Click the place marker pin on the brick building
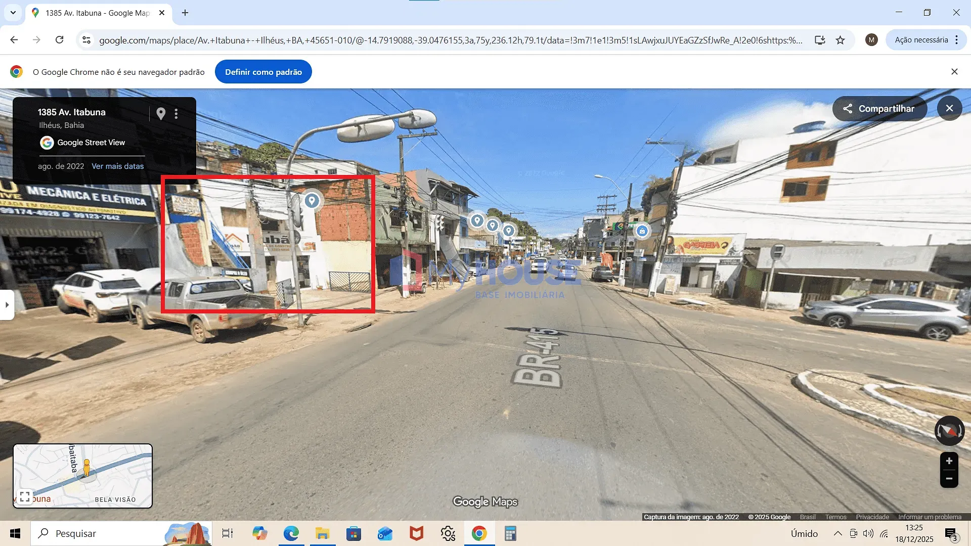The height and width of the screenshot is (546, 971). coord(312,201)
